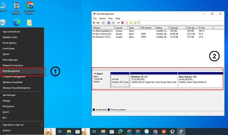Select the Windows 10 (C:) partition block
Viewport: 228px width, 135px height.
click(x=154, y=80)
